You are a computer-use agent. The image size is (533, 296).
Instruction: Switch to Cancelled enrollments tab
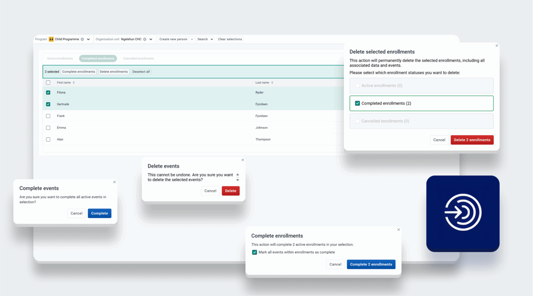tap(138, 59)
